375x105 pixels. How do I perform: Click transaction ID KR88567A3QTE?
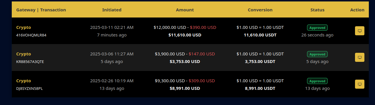(30, 62)
